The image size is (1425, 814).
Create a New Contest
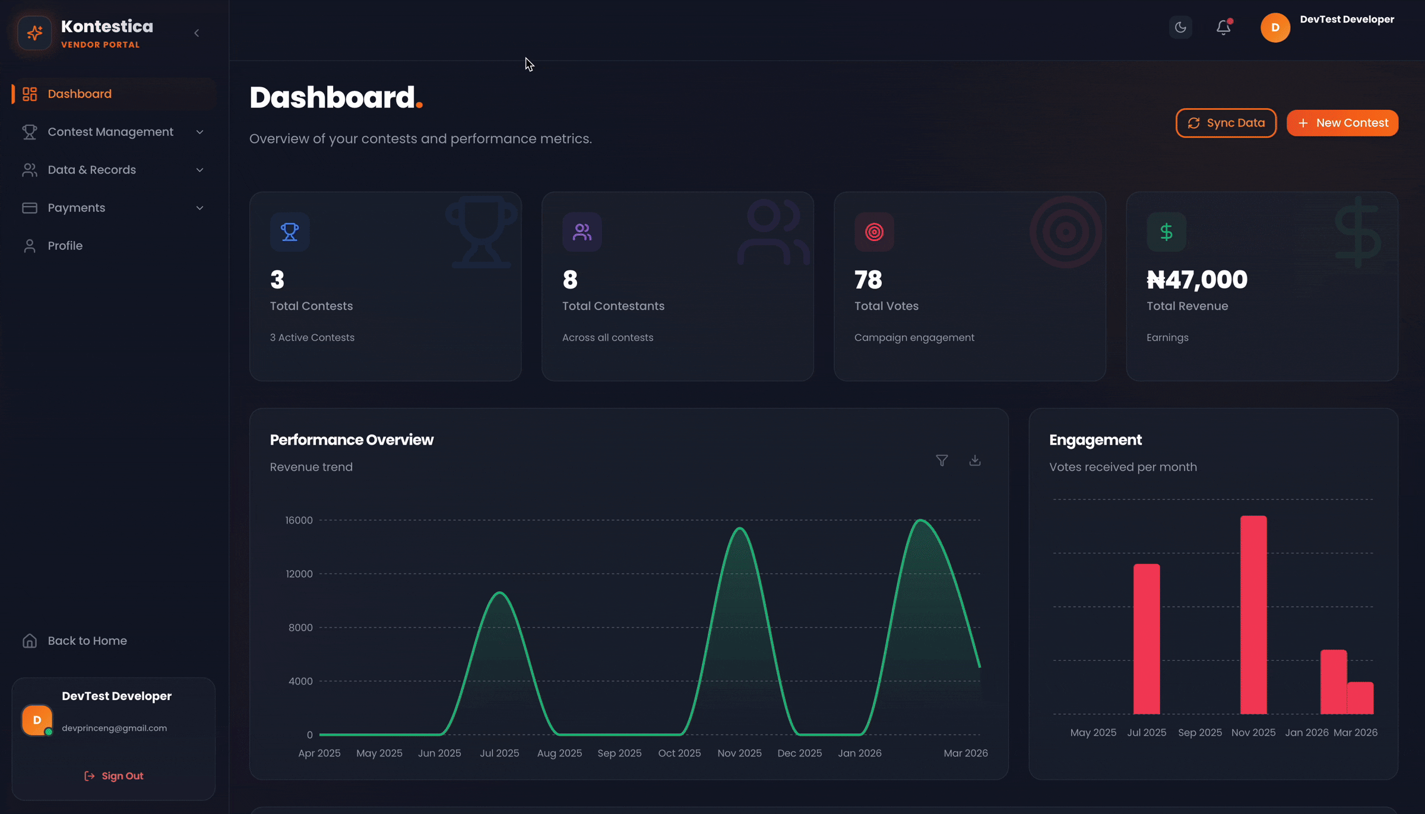click(1342, 123)
